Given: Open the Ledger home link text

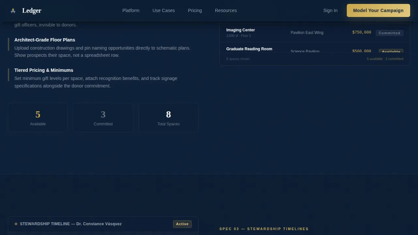Looking at the screenshot, I should coord(32,10).
